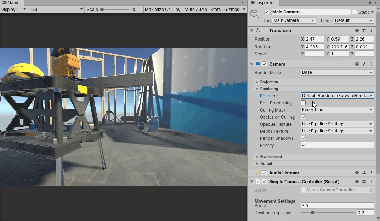Open Camera component help icon
The height and width of the screenshot is (221, 380).
click(x=357, y=64)
